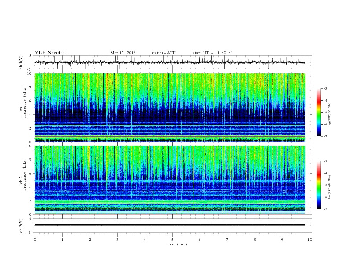Click the "station=ATH" header label
The height and width of the screenshot is (269, 349).
[163, 53]
